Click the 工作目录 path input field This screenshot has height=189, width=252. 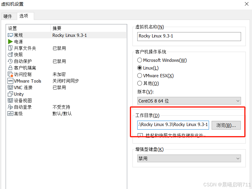coord(173,125)
